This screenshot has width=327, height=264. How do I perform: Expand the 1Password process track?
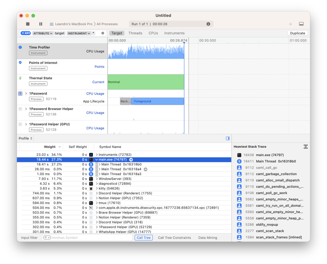26,93
